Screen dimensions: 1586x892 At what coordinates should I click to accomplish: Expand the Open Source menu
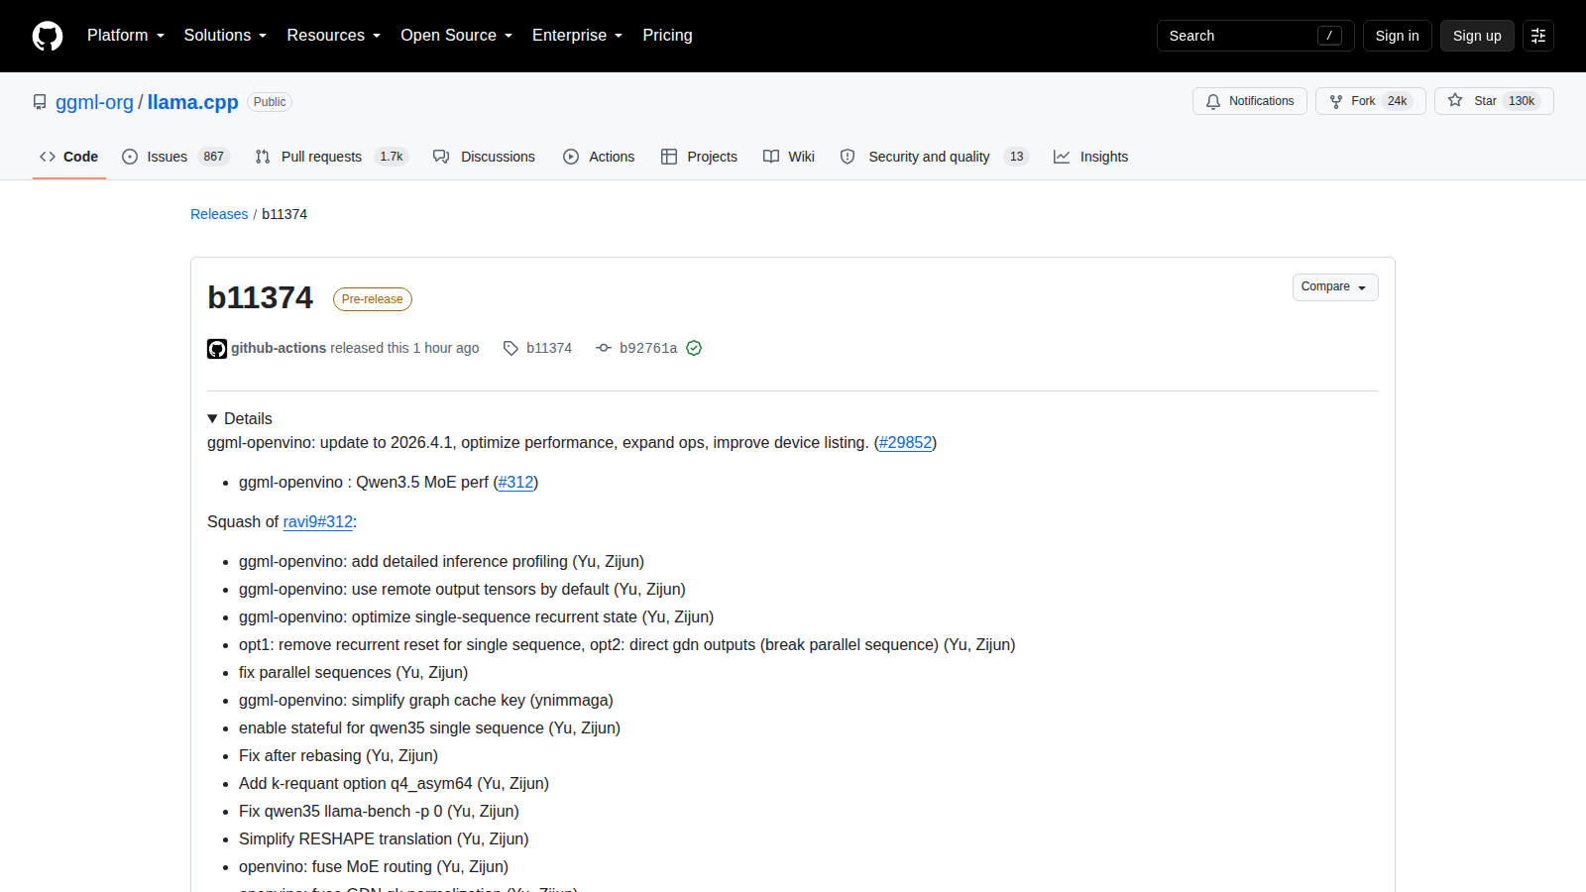point(457,36)
